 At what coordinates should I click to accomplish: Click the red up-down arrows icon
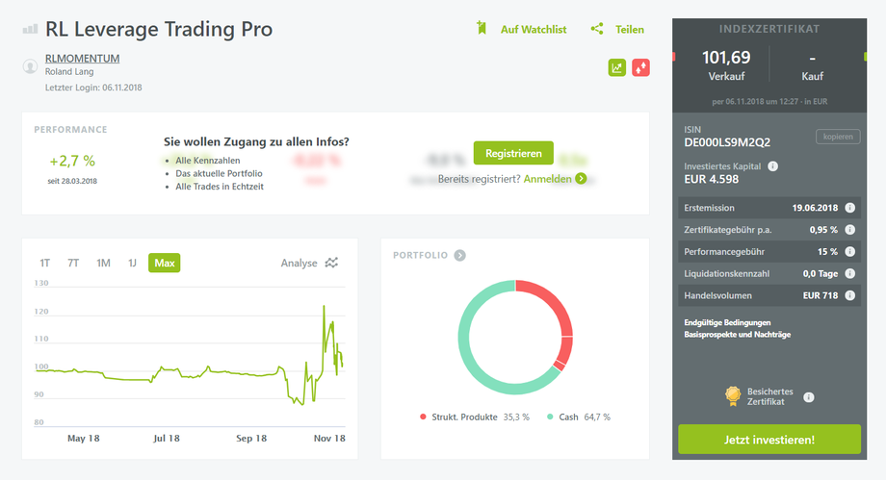pyautogui.click(x=640, y=67)
